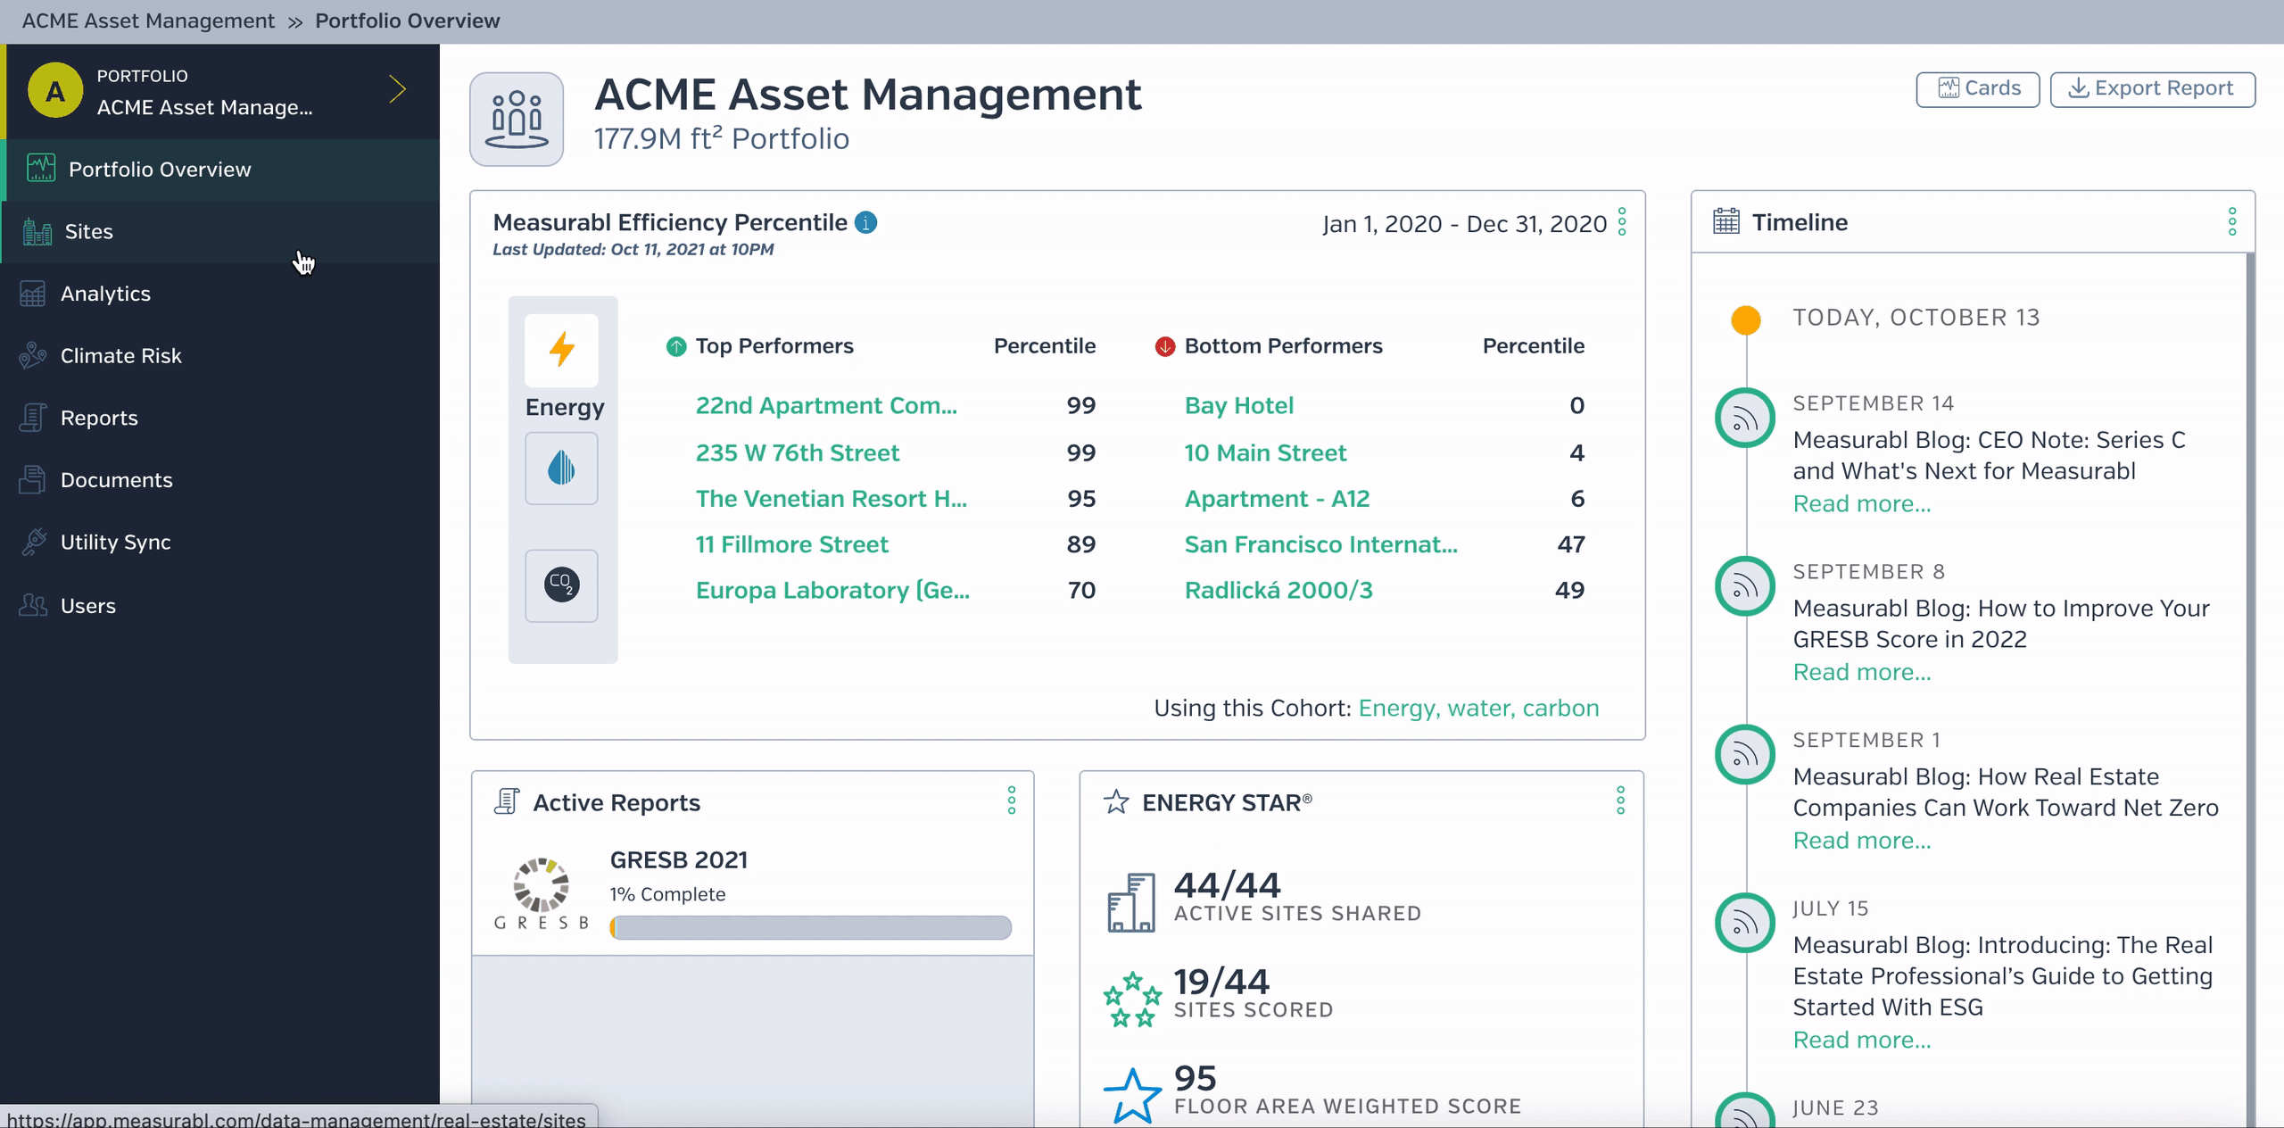This screenshot has height=1128, width=2284.
Task: Open the Jan 1, 2020 - Dec 31, 2020 date range
Action: coord(1464,223)
